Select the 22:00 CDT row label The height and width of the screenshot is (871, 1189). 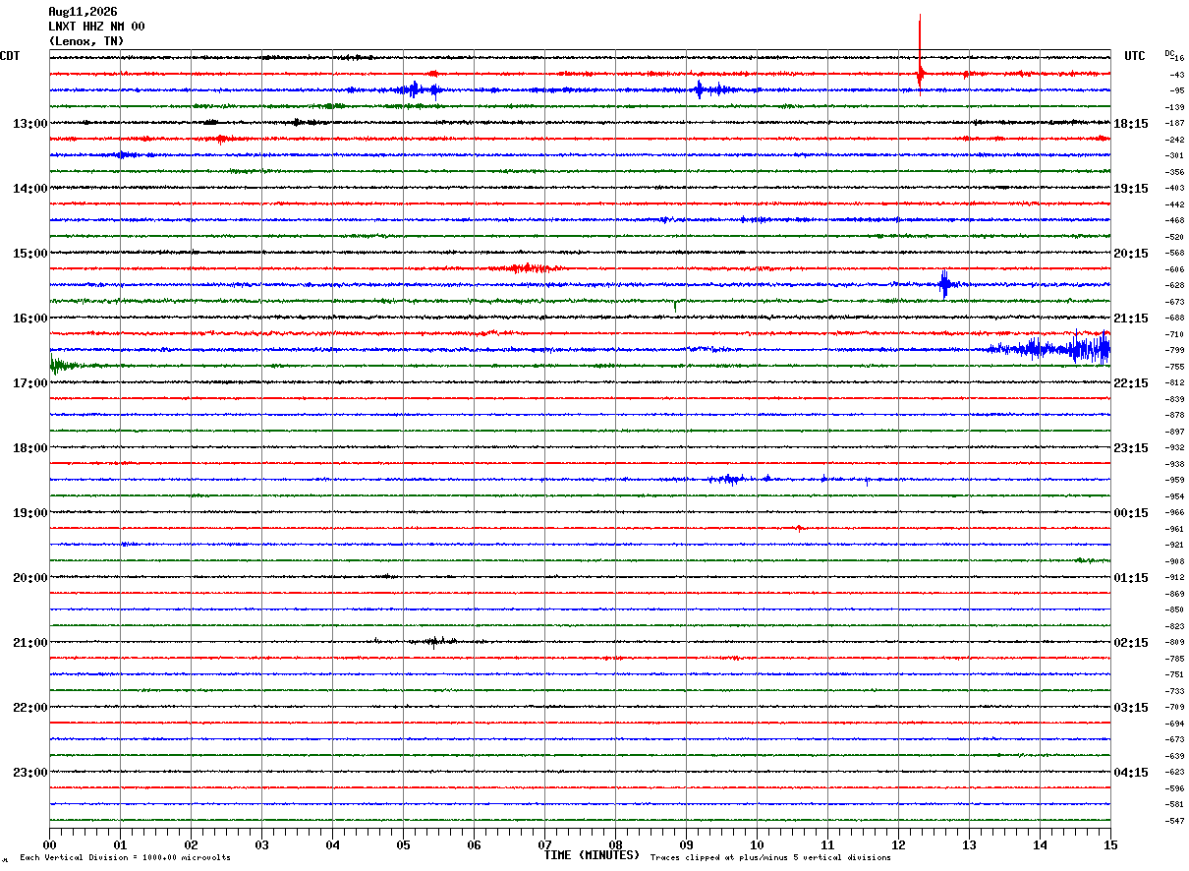[30, 708]
